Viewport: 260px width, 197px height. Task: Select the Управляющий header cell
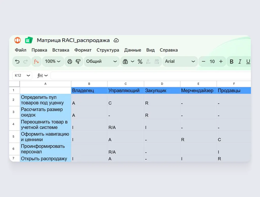pos(126,91)
